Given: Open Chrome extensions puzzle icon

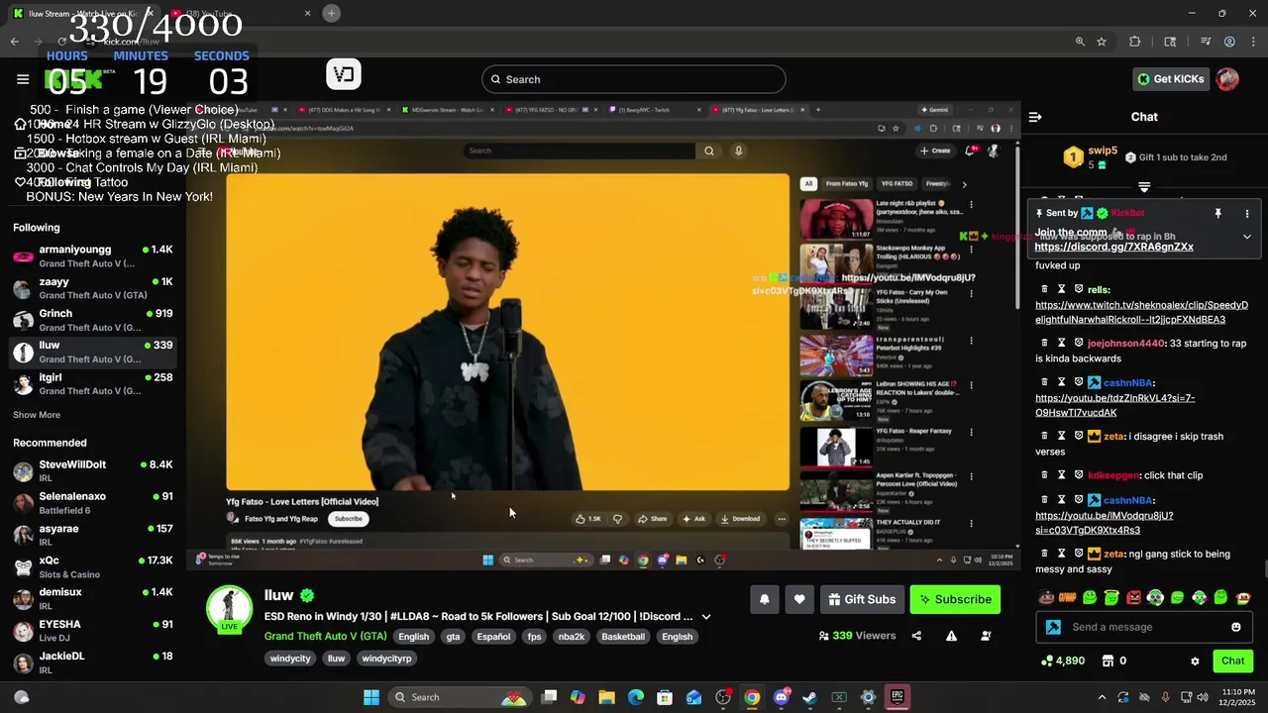Looking at the screenshot, I should pyautogui.click(x=1135, y=42).
